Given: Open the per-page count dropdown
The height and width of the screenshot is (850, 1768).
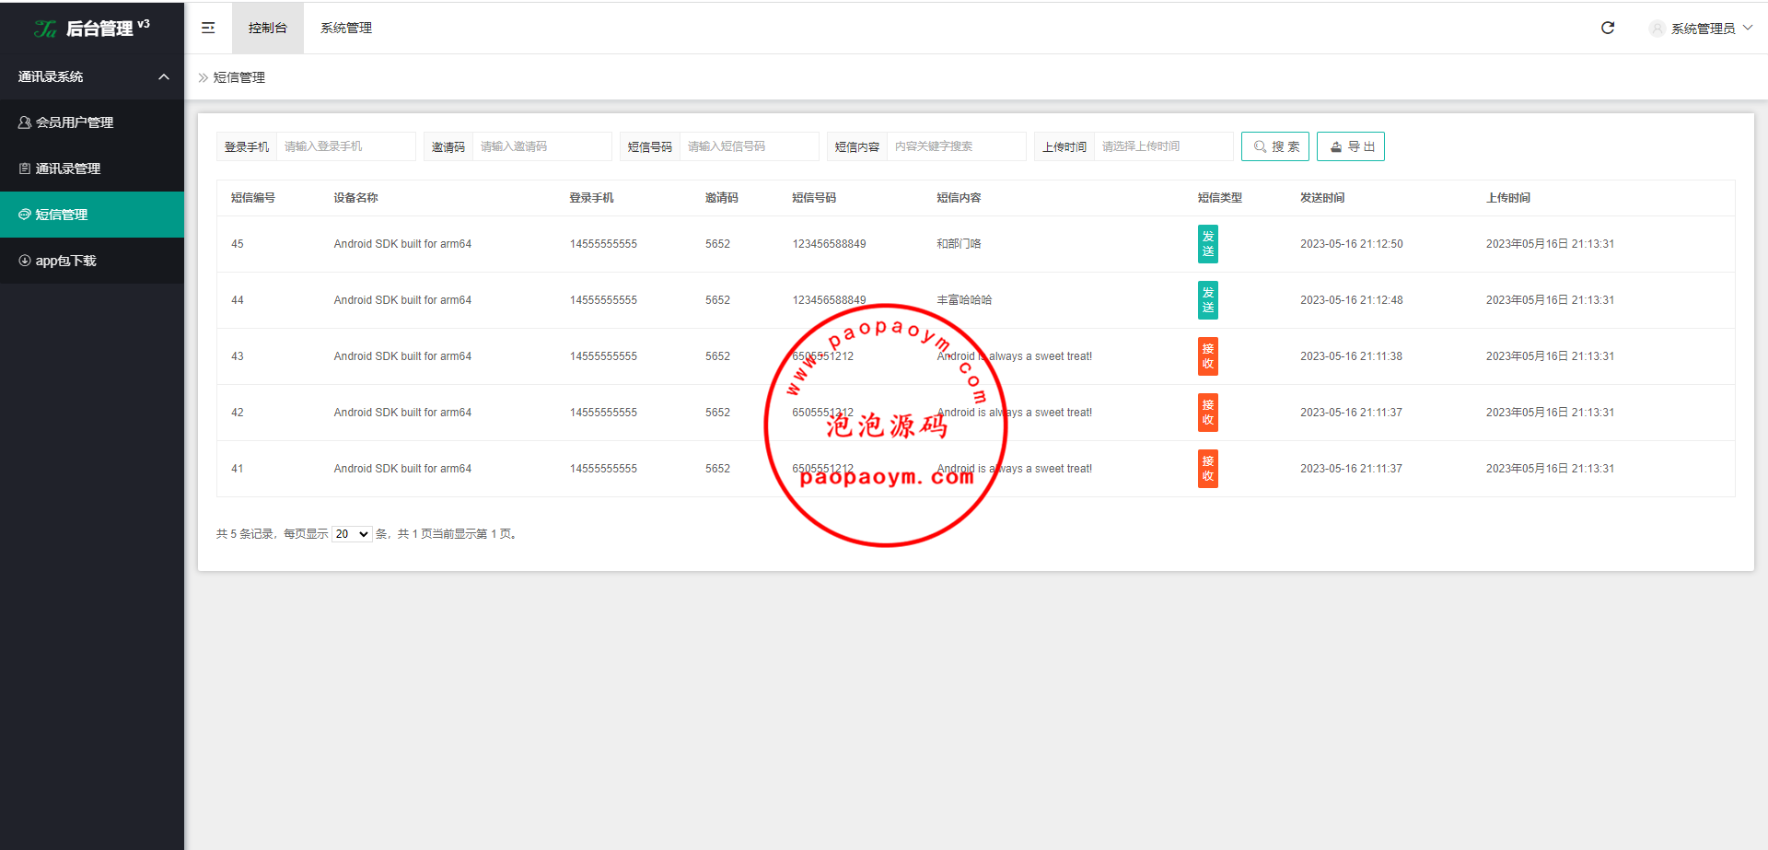Looking at the screenshot, I should click(352, 534).
